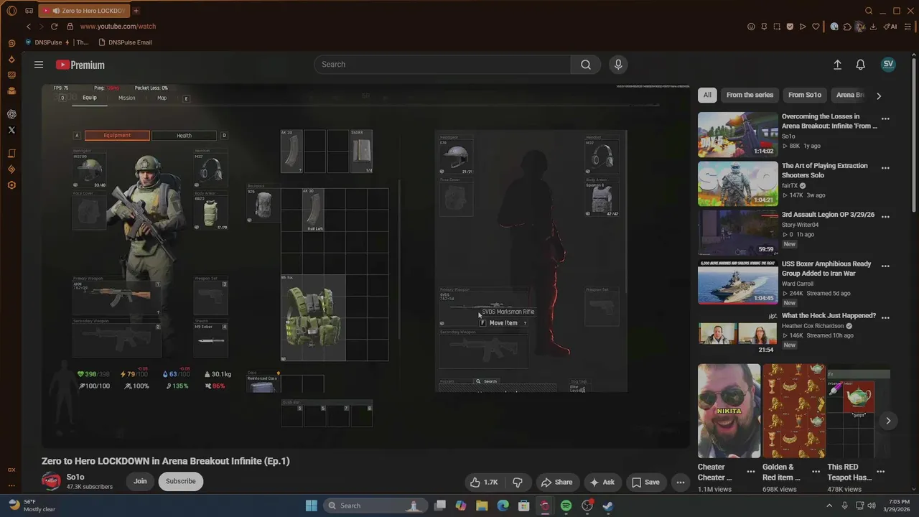
Task: Open the Easy Setup menu icon
Action: pyautogui.click(x=909, y=27)
